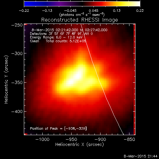Click the 'Energy Range: 6.0 - 12.0 keV' text
Screen dimensions: 159x159
click(56, 38)
